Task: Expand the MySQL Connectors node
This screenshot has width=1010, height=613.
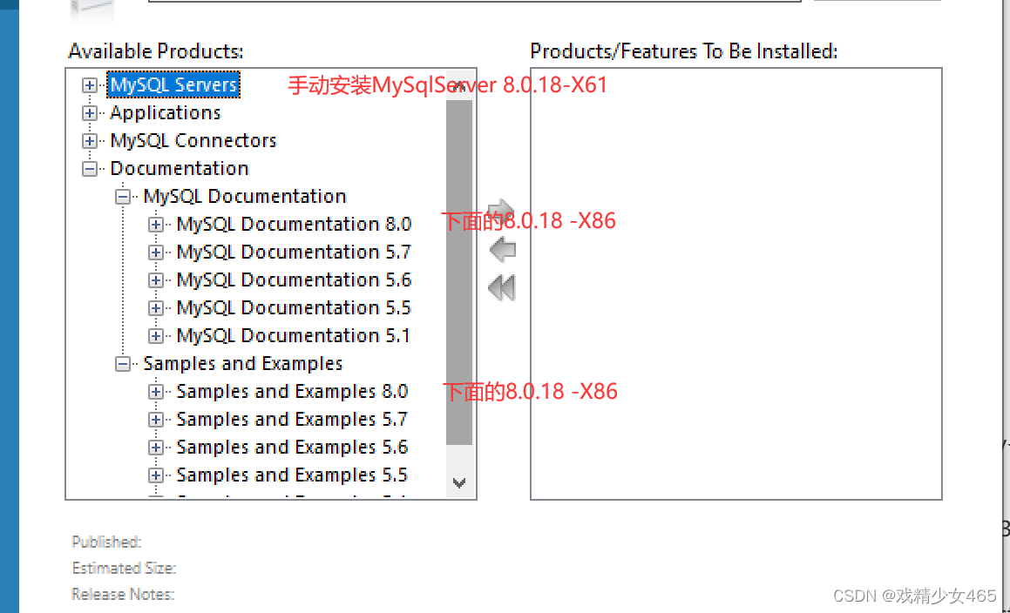Action: [x=90, y=140]
